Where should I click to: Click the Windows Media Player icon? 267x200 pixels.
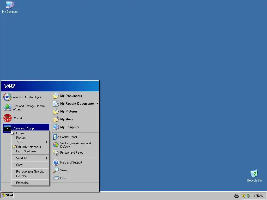[7, 97]
